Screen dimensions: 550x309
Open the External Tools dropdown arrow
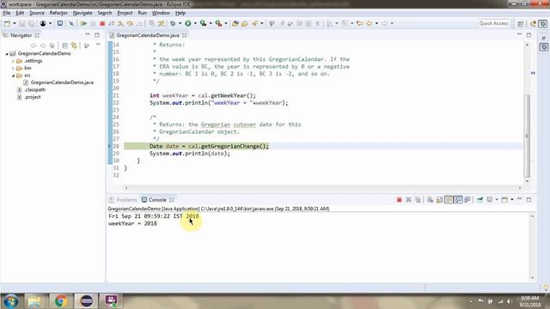(x=225, y=23)
